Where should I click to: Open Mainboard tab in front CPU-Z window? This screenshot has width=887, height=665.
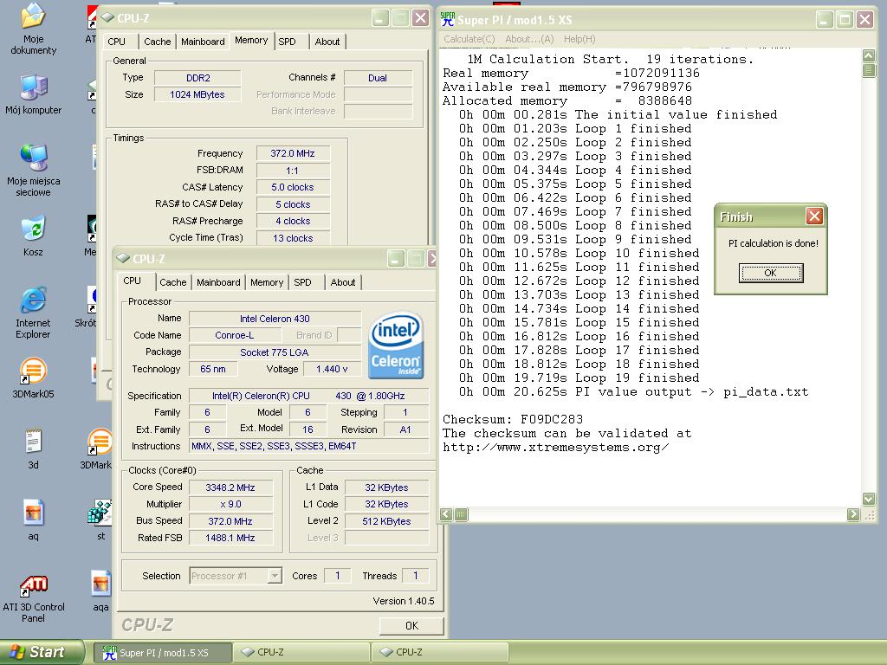click(218, 282)
